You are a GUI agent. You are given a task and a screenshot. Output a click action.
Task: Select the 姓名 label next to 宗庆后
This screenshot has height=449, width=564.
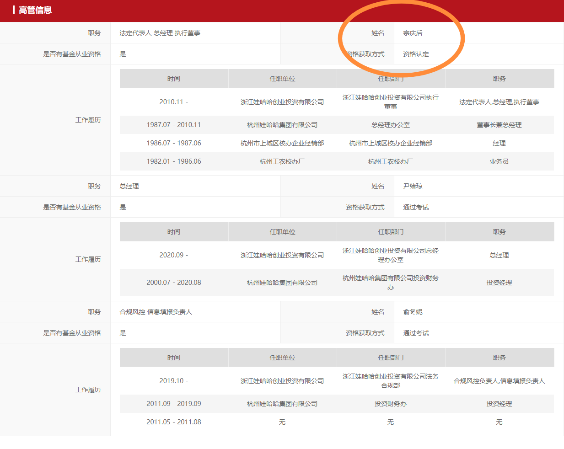[x=378, y=33]
